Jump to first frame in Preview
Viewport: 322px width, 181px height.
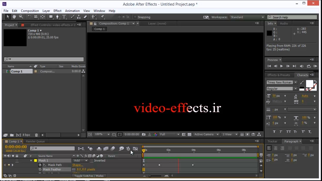coord(269,66)
